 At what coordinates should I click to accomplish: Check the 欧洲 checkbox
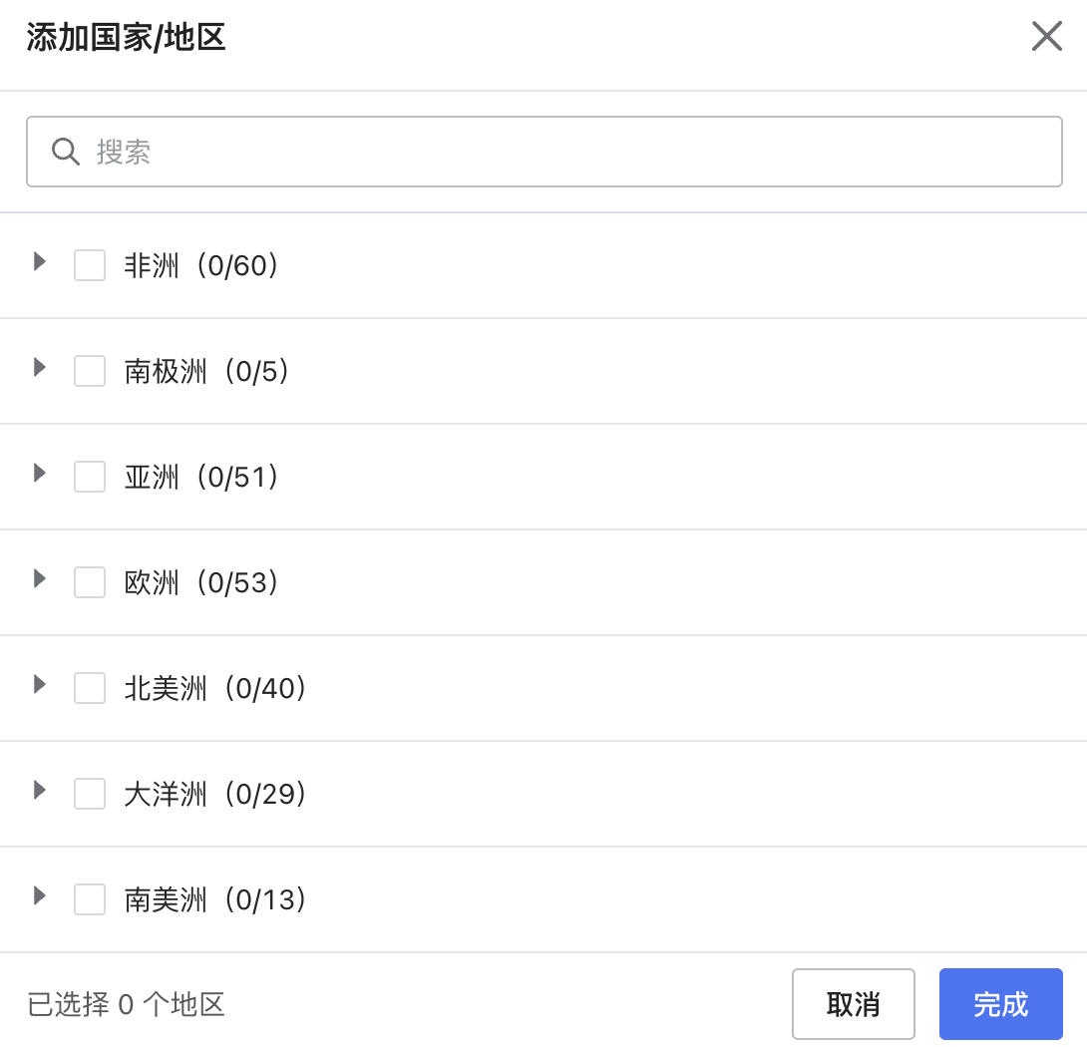89,582
